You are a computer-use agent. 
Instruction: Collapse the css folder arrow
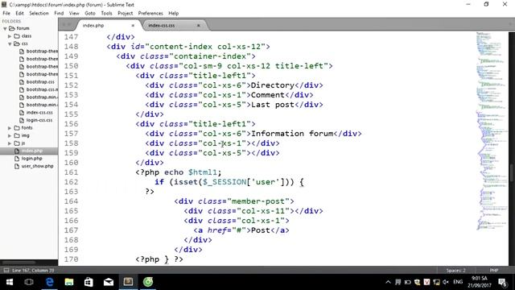(x=10, y=43)
